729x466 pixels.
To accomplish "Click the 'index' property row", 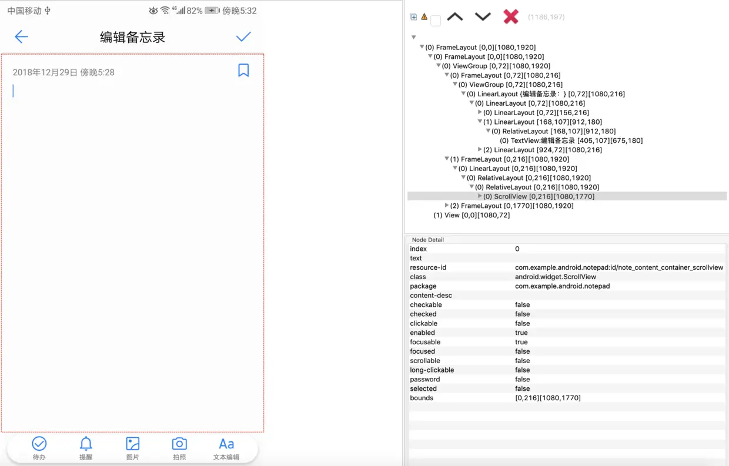I will (567, 249).
